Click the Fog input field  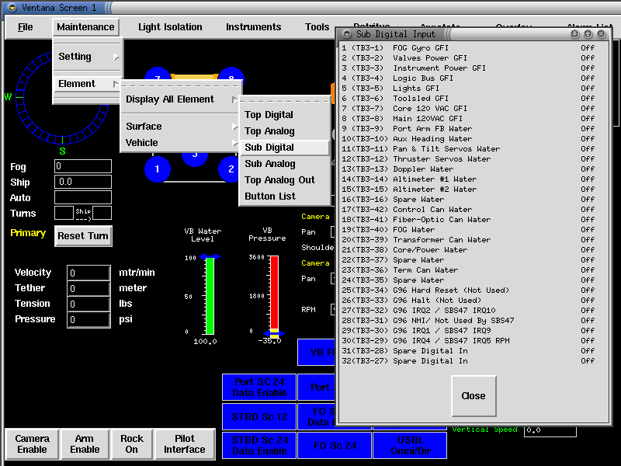pyautogui.click(x=83, y=166)
